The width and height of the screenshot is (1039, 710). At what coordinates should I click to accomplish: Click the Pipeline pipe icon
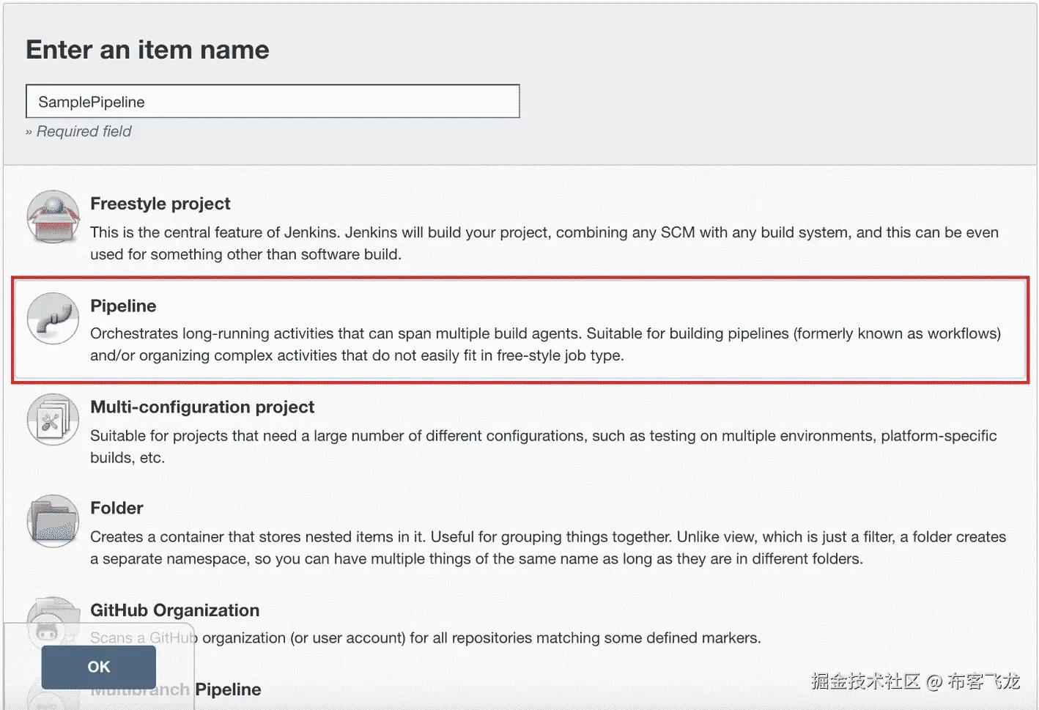tap(53, 318)
